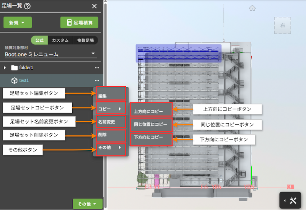Click the help question mark icon
The width and height of the screenshot is (306, 210).
[27, 6]
